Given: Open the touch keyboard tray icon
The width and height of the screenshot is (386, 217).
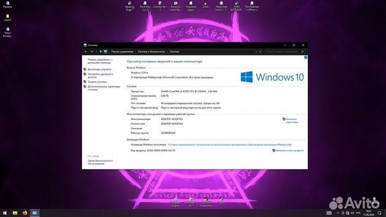Looking at the screenshot, I should click(x=329, y=213).
